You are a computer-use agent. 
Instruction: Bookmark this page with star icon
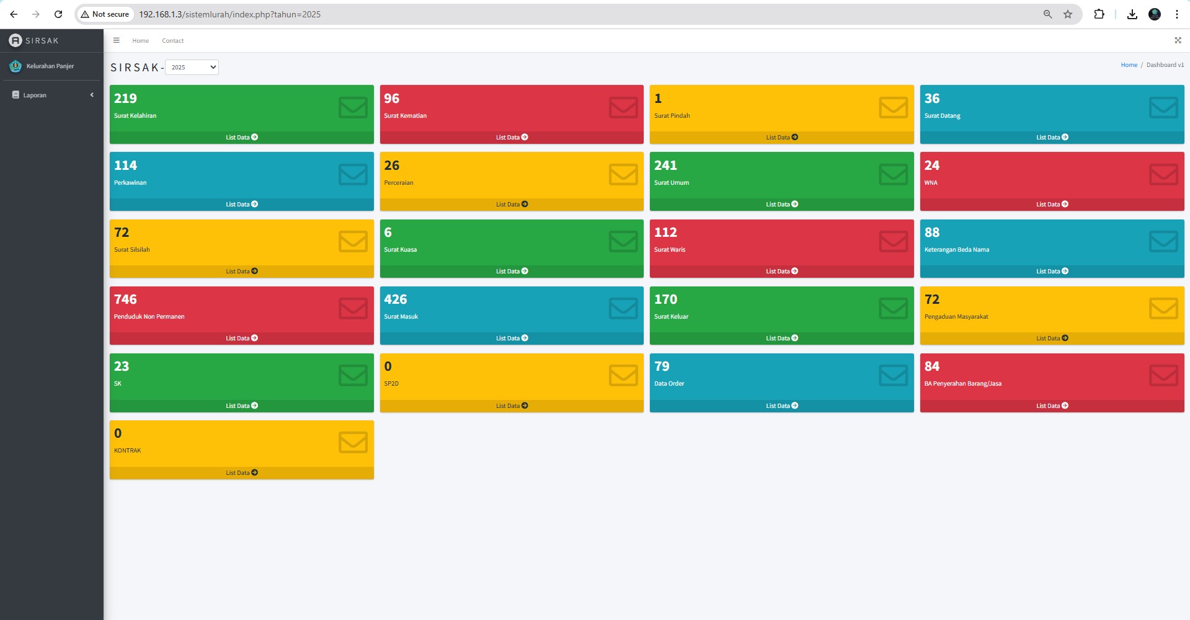1068,14
